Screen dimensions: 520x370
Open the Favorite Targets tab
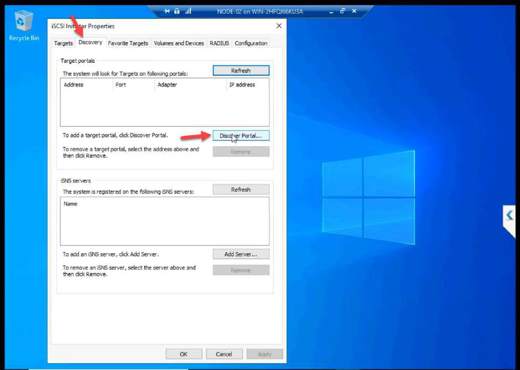point(128,43)
